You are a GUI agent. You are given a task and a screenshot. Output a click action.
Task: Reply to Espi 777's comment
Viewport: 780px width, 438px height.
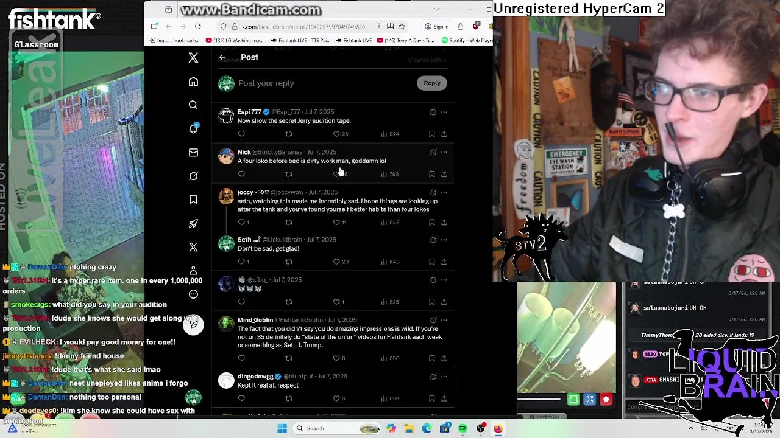pos(241,134)
